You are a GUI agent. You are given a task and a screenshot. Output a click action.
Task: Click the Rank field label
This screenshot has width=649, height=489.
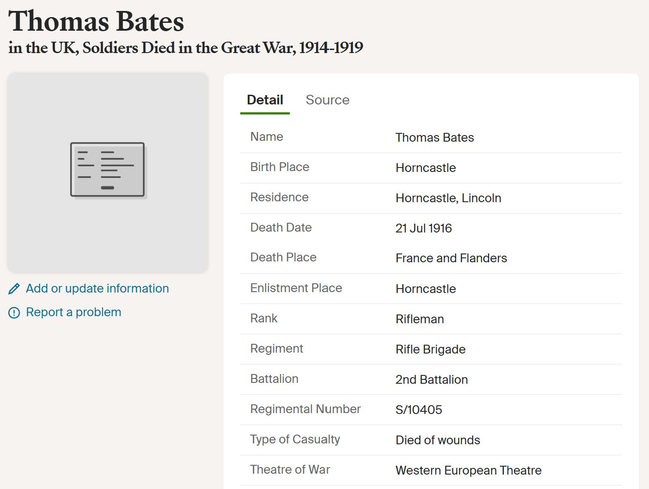click(x=264, y=318)
